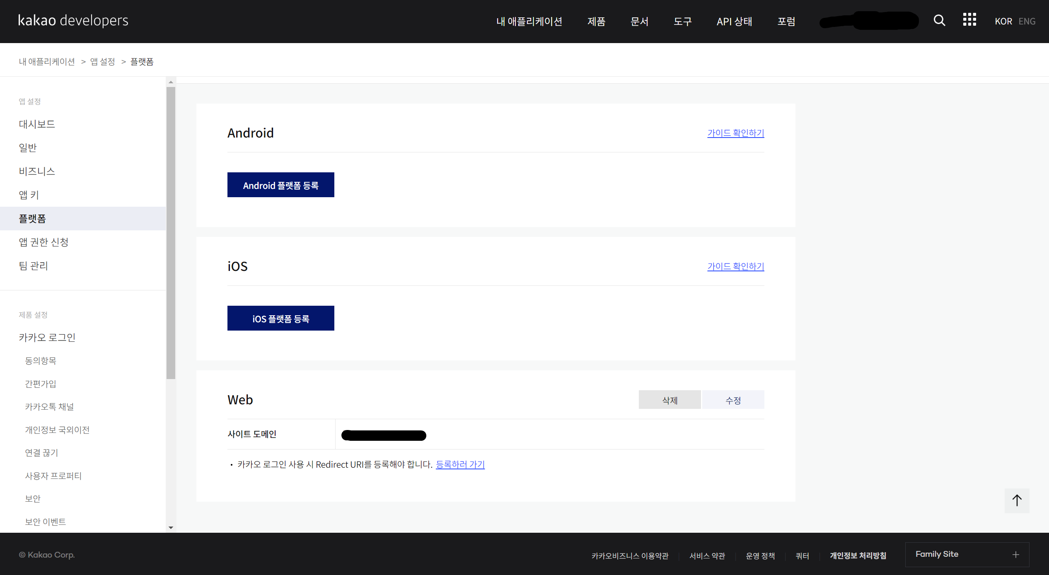Open 내 애플리케이션 in top navigation
Image resolution: width=1049 pixels, height=575 pixels.
click(529, 21)
